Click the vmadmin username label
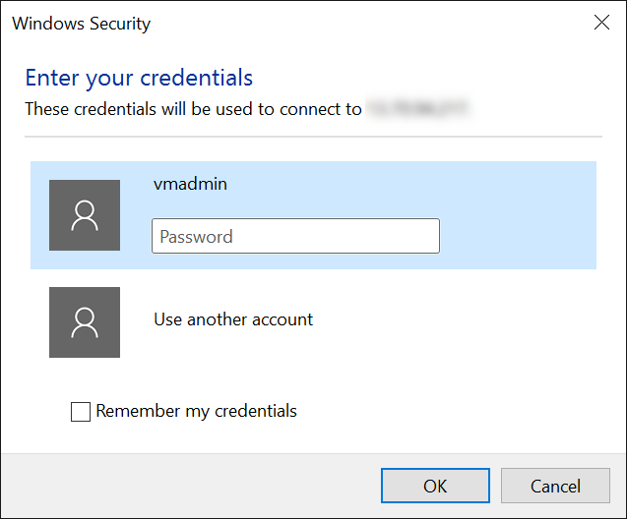 [x=190, y=183]
